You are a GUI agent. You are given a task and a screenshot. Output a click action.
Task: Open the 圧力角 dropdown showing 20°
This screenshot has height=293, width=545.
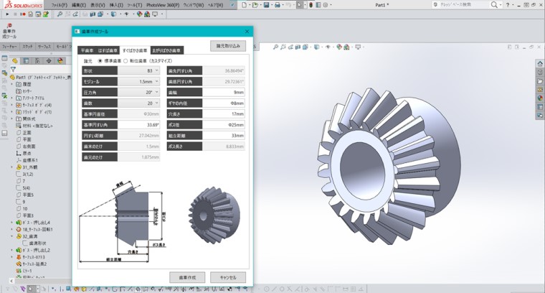(138, 92)
